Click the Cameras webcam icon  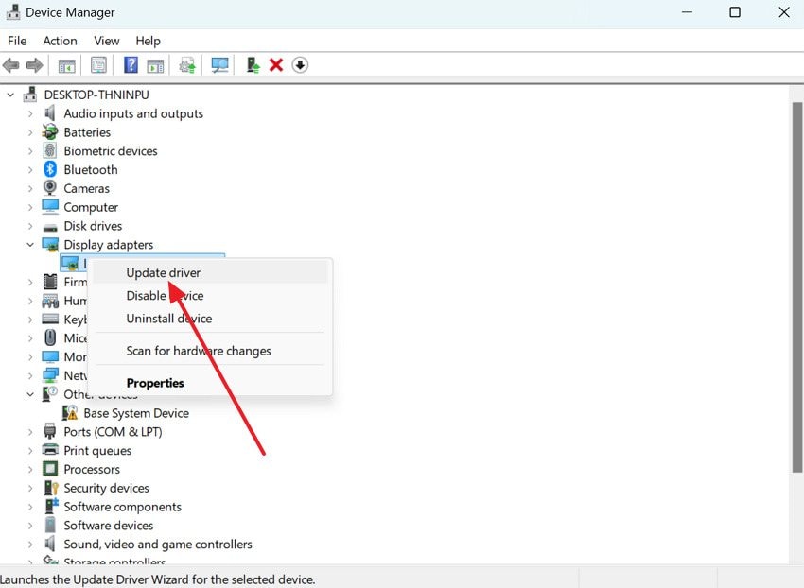50,188
